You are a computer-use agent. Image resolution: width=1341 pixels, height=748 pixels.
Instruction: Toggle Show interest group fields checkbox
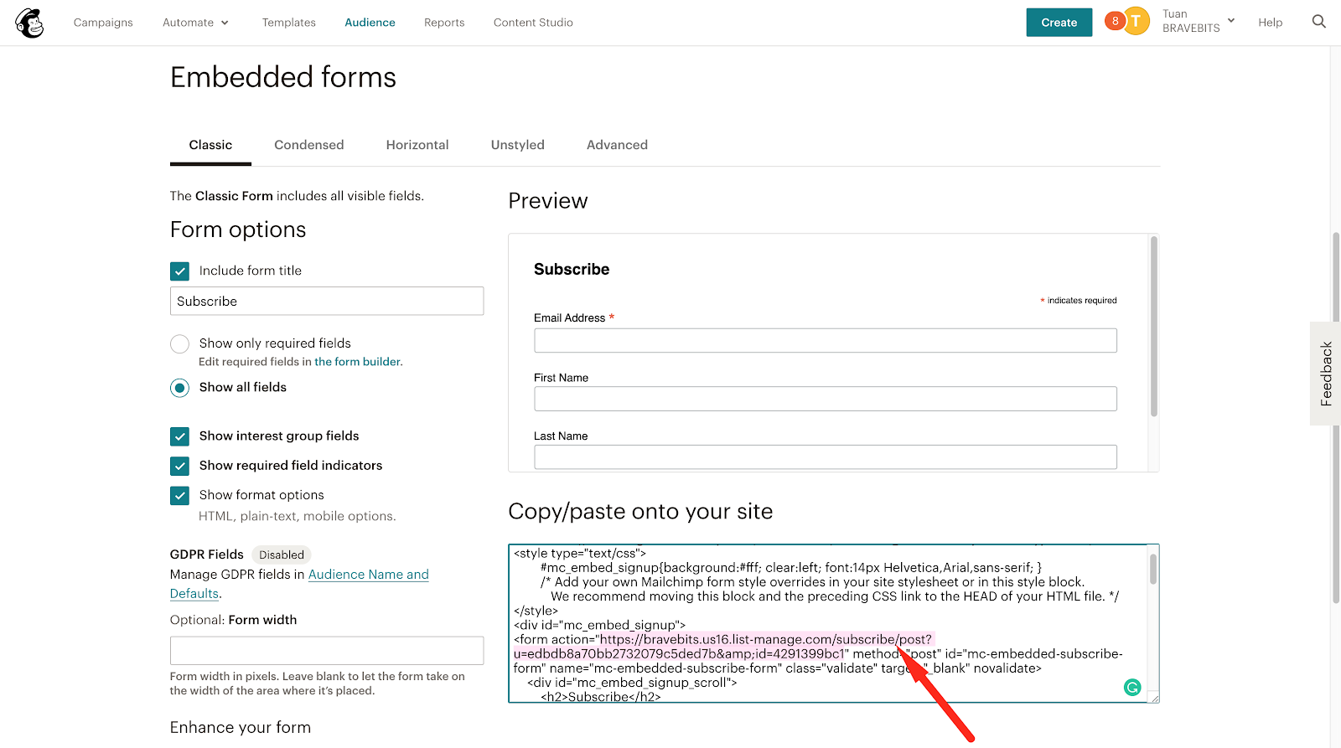coord(179,436)
